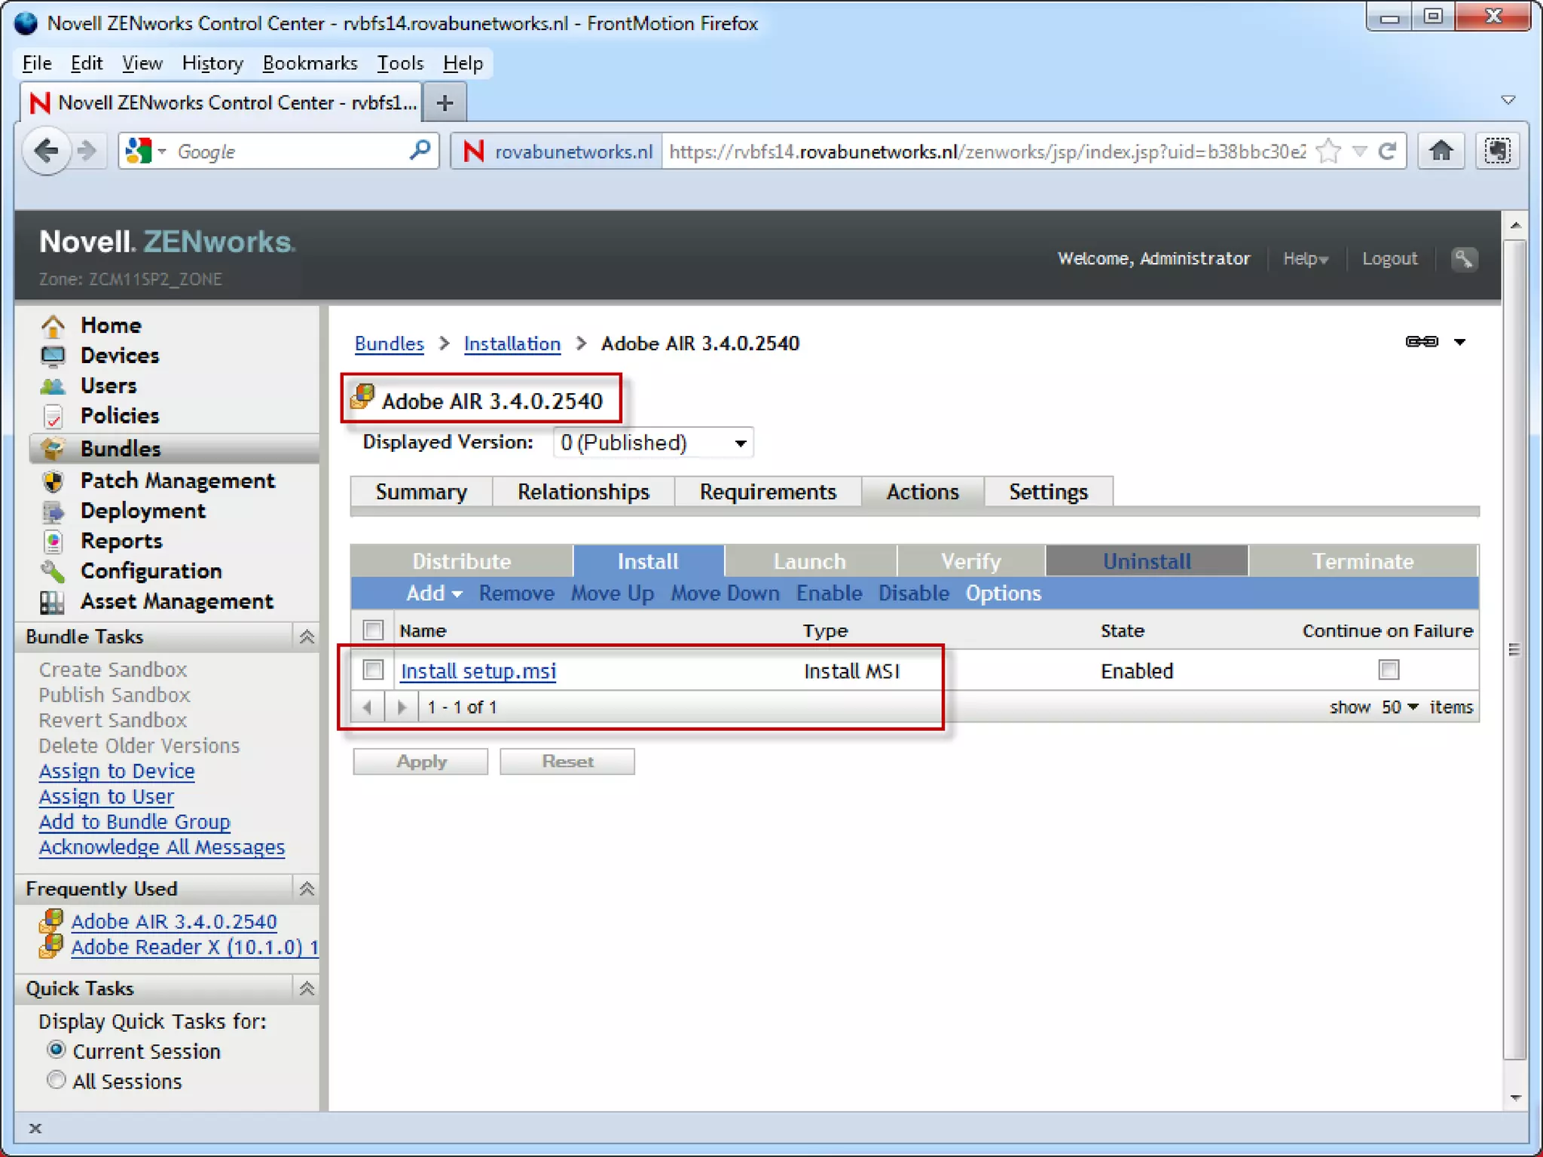This screenshot has width=1543, height=1157.
Task: Open the Displayed Version dropdown
Action: point(652,443)
